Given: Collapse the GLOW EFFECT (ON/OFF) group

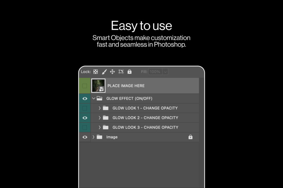Looking at the screenshot, I should tap(93, 98).
